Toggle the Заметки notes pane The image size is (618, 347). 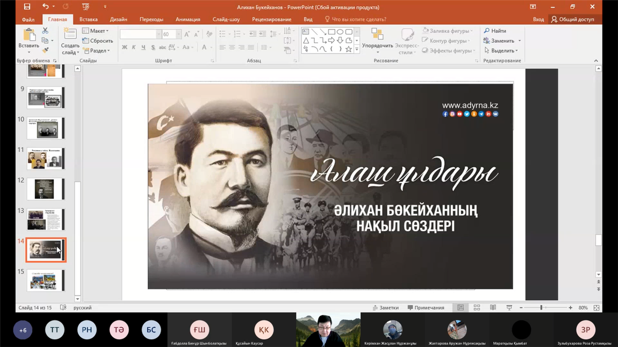click(385, 308)
